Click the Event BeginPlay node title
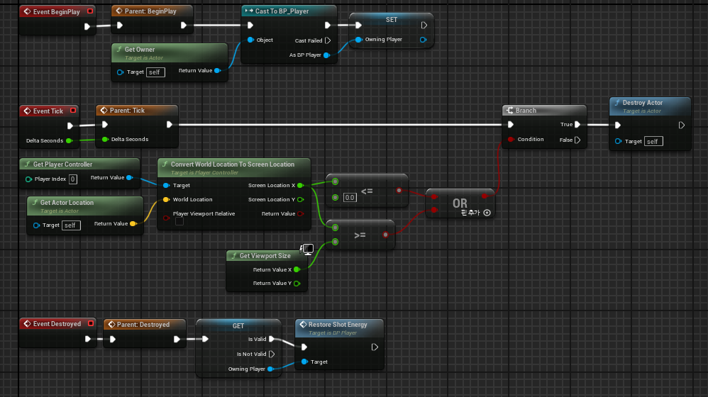708x397 pixels. (x=56, y=12)
